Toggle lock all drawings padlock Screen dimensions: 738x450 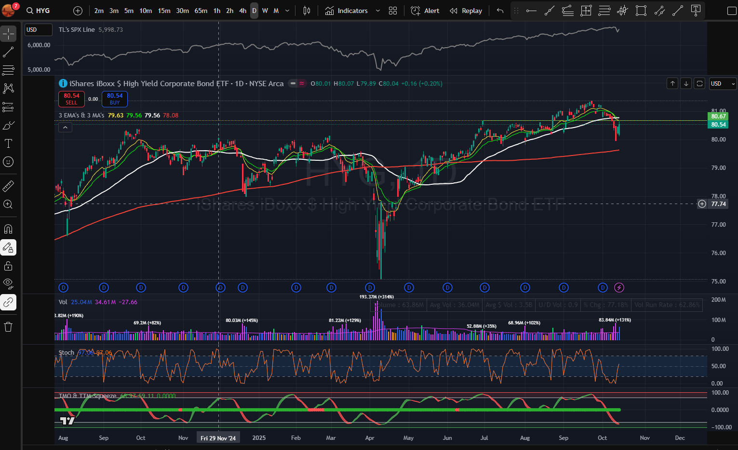pos(8,266)
